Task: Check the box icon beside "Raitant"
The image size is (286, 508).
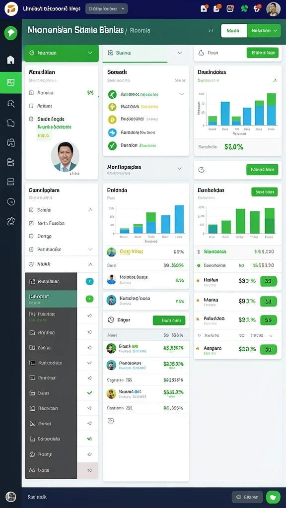Action: click(x=31, y=106)
